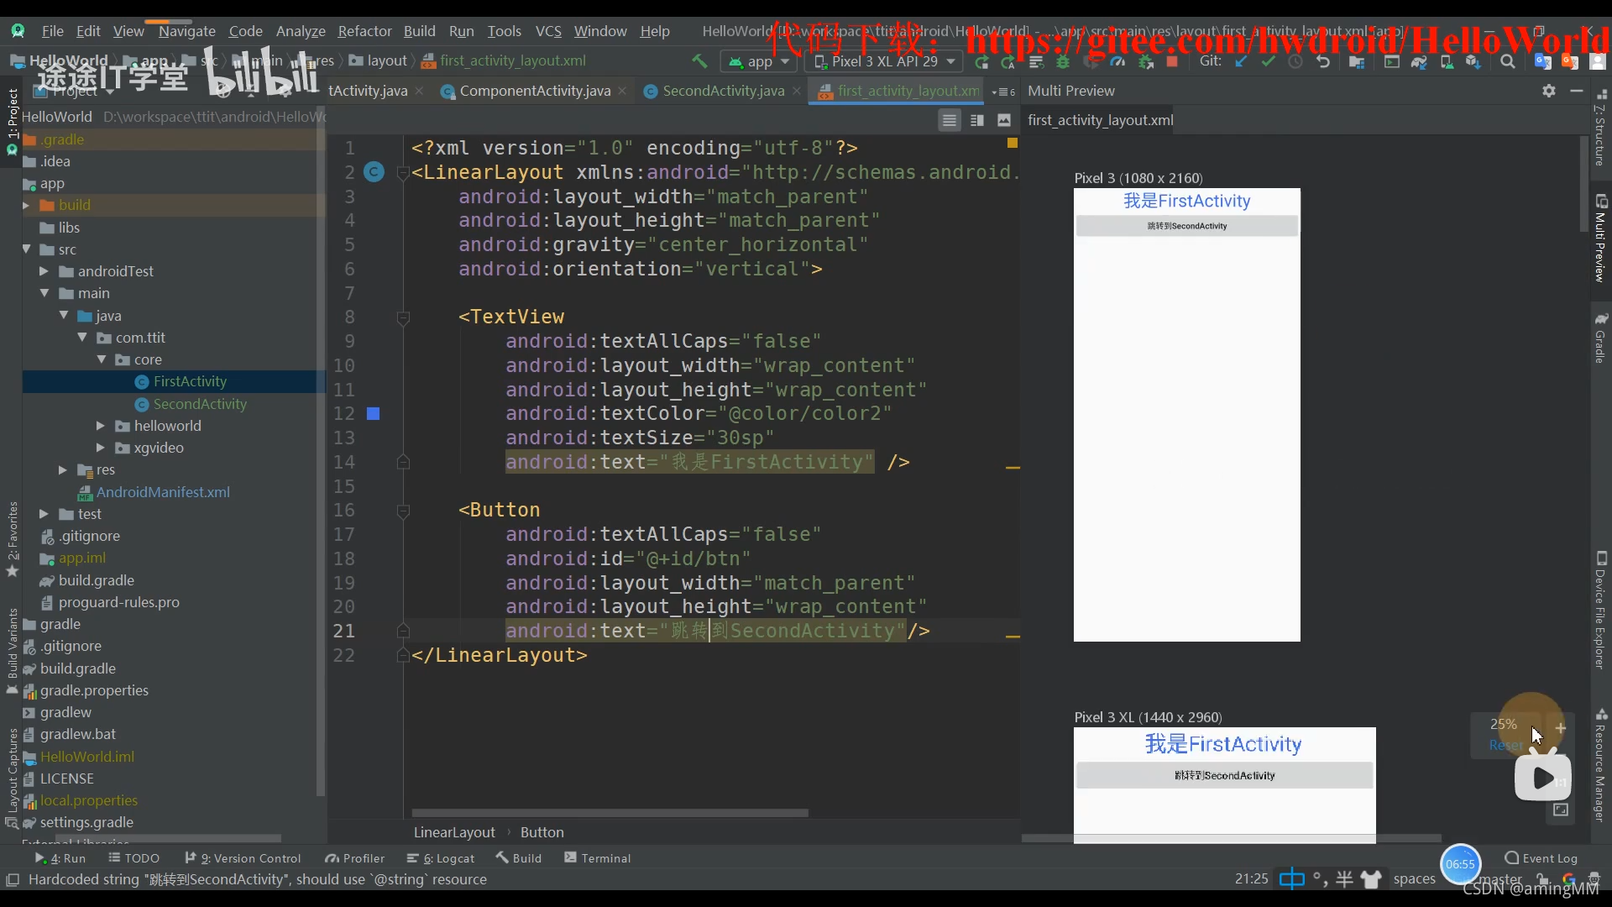This screenshot has height=907, width=1612.
Task: Collapse the core package node
Action: tap(102, 359)
